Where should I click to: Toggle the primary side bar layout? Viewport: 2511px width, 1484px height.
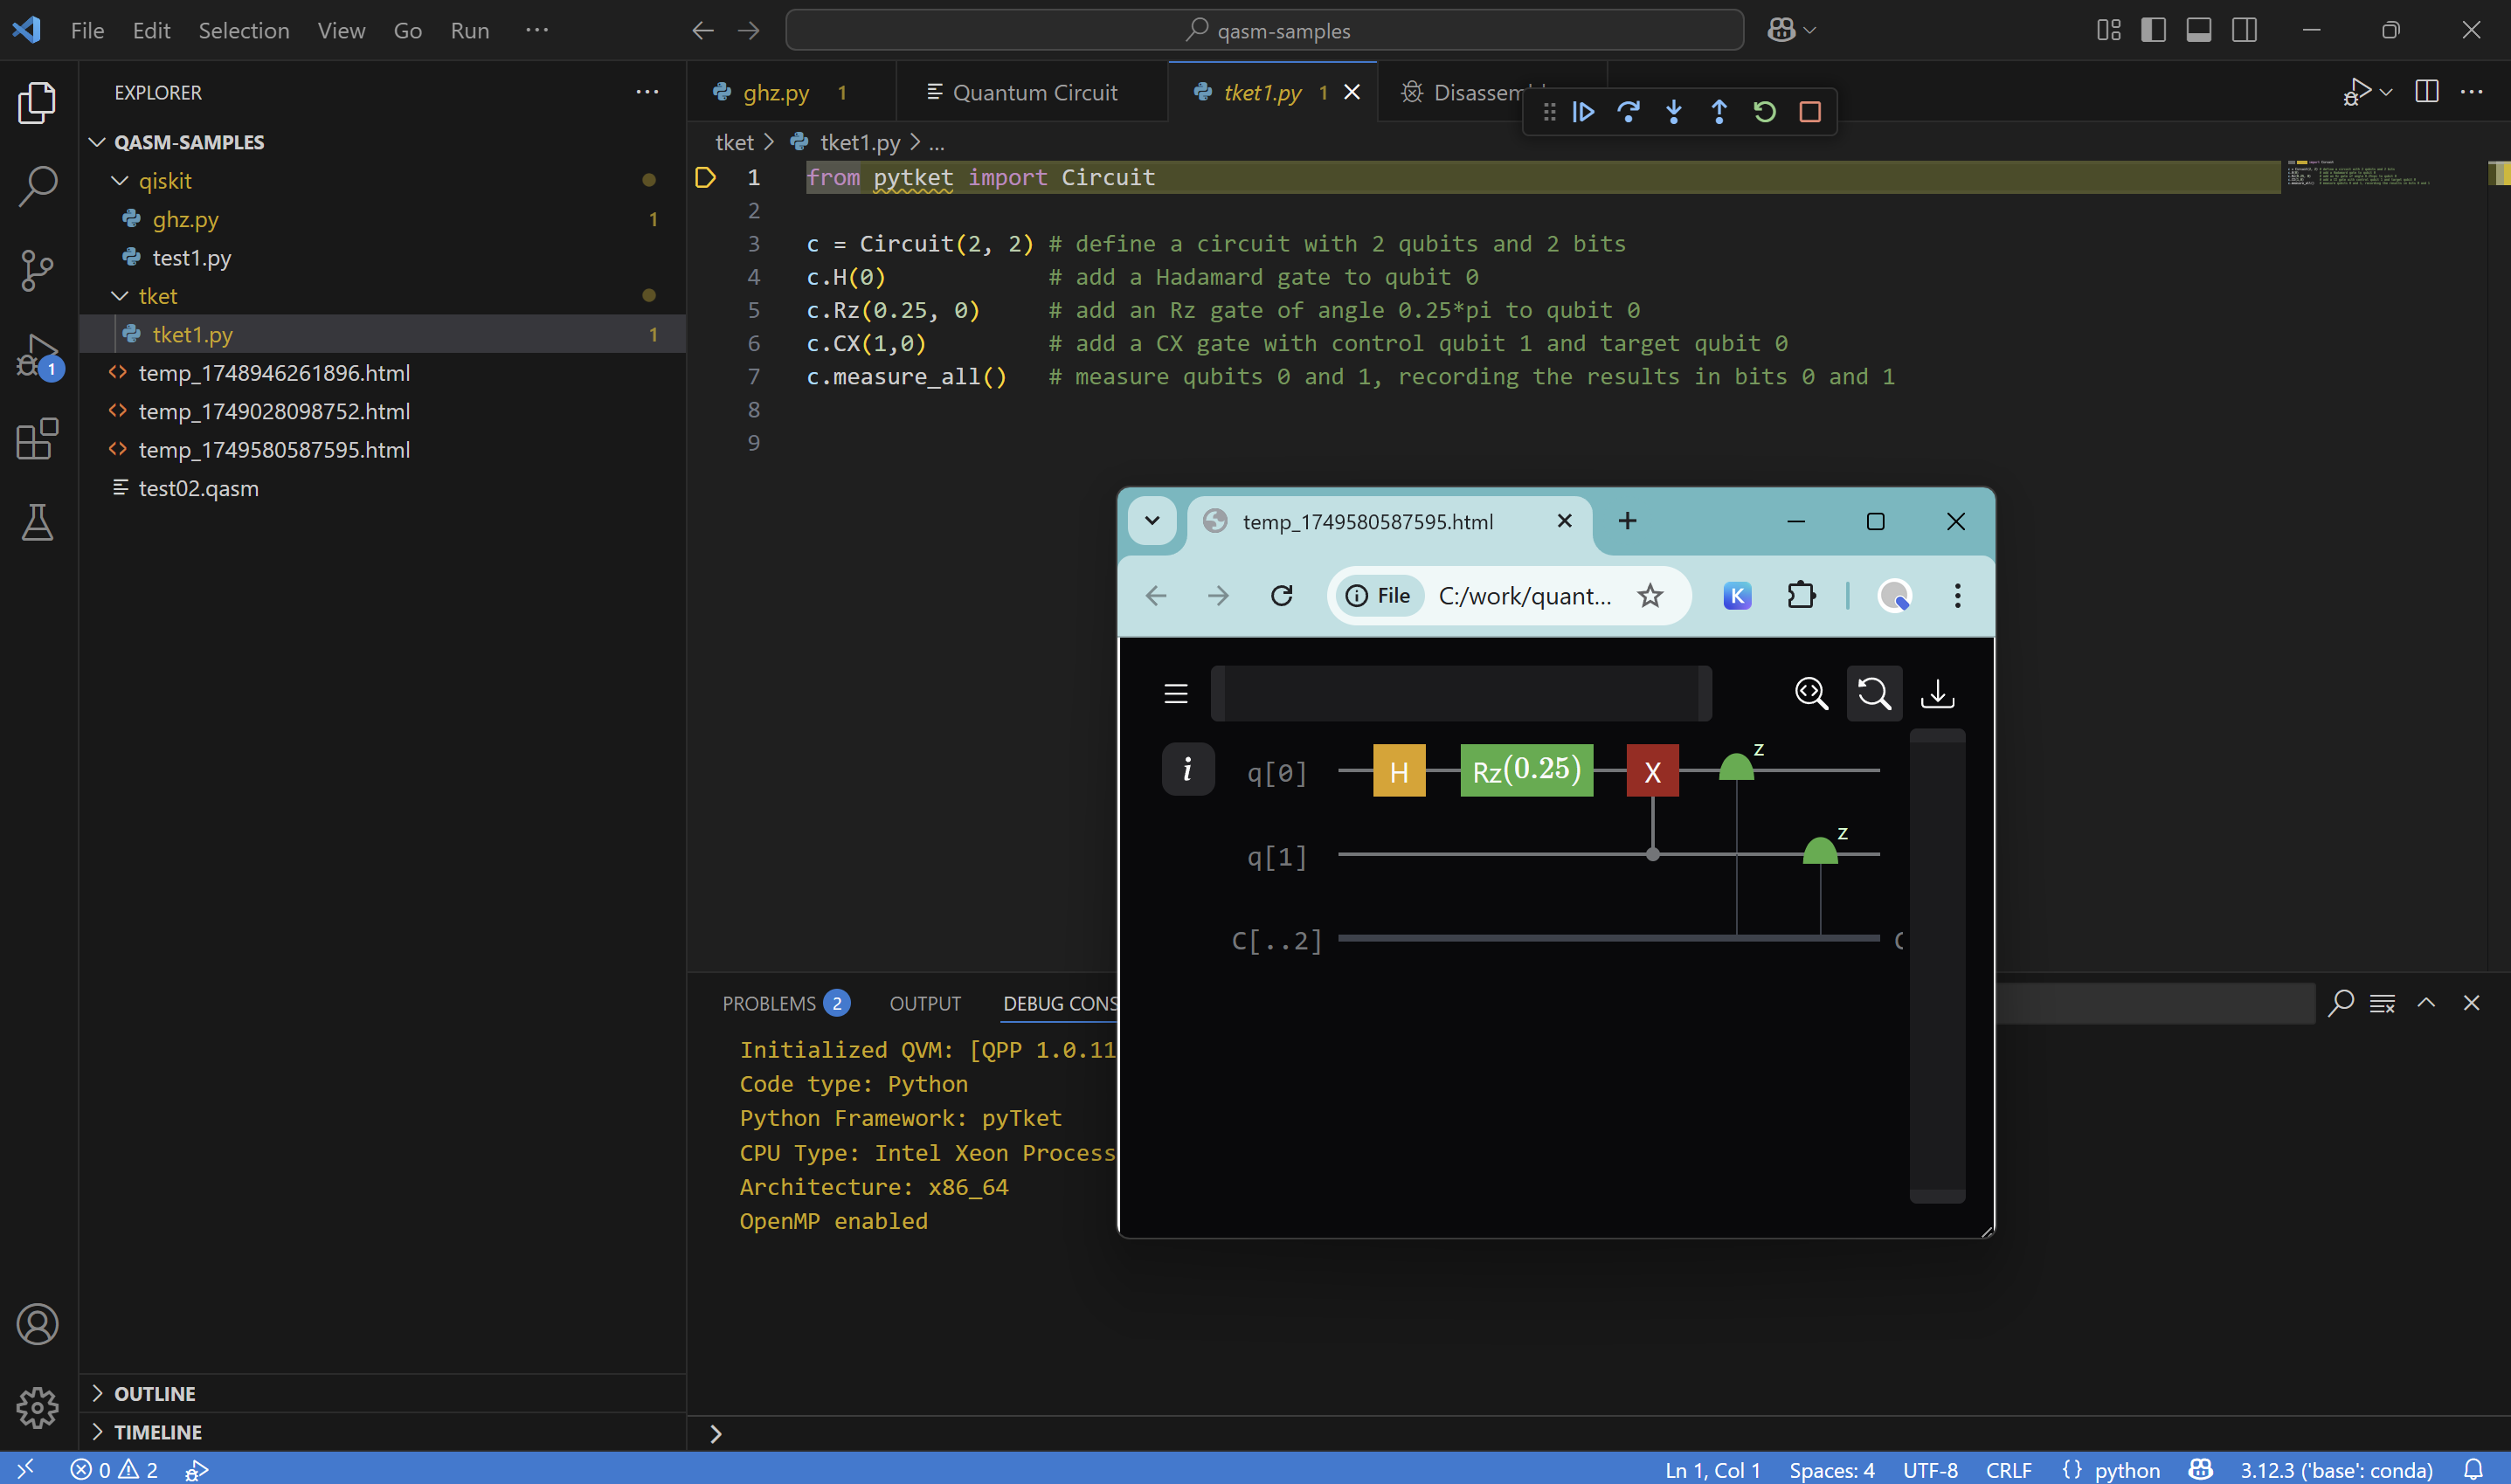pos(2153,30)
